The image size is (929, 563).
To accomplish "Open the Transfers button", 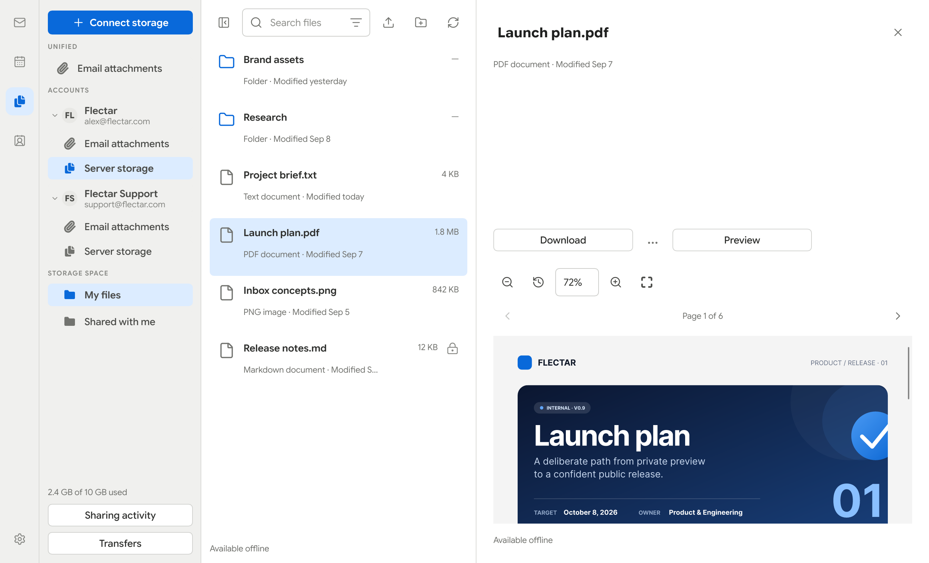I will [x=120, y=543].
